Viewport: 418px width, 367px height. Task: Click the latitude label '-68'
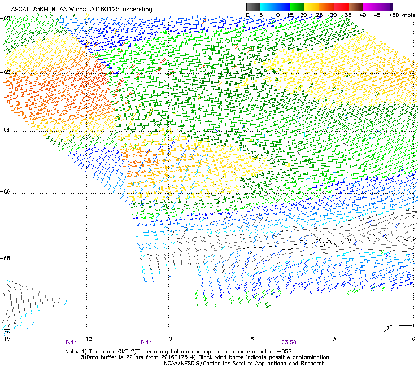pyautogui.click(x=6, y=258)
